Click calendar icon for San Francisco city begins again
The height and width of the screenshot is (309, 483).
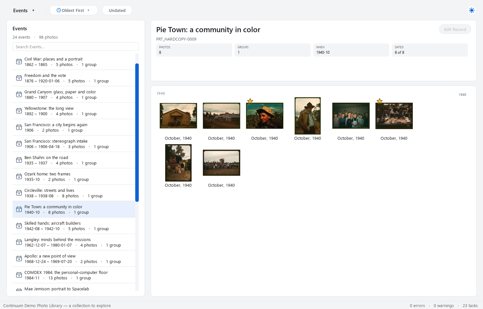pyautogui.click(x=19, y=127)
